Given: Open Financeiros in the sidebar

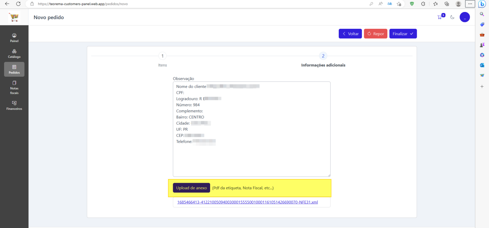Looking at the screenshot, I should point(14,105).
